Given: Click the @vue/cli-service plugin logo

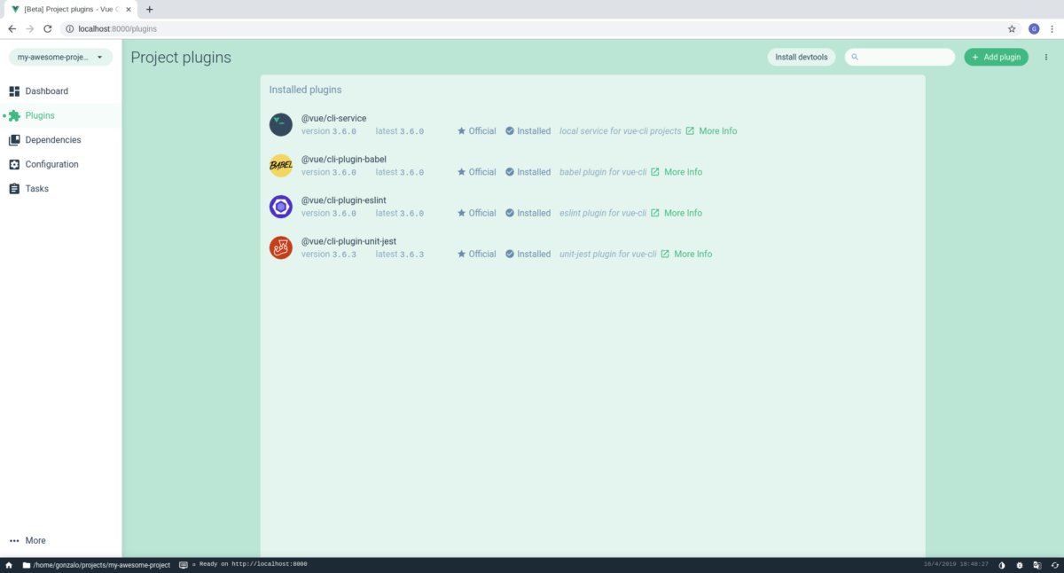Looking at the screenshot, I should point(281,125).
